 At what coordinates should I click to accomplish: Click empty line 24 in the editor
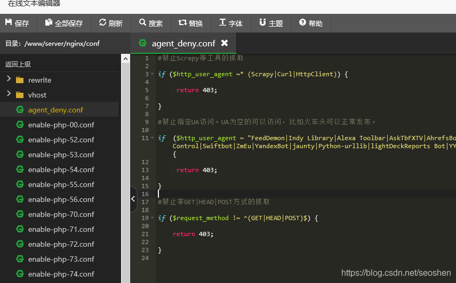click(x=306, y=258)
